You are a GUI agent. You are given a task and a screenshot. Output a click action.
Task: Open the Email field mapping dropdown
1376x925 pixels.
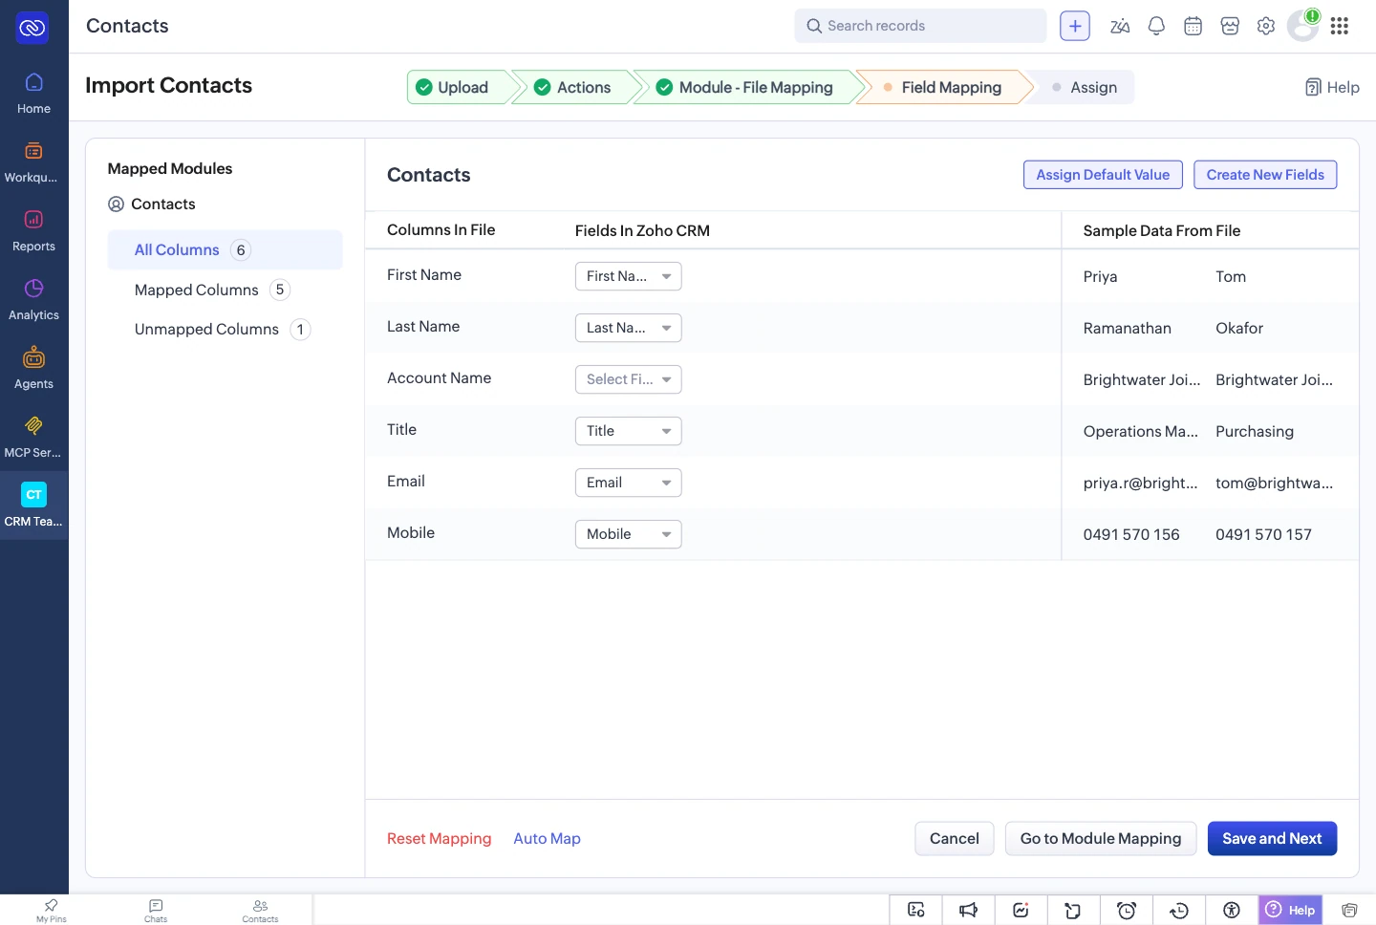(628, 483)
